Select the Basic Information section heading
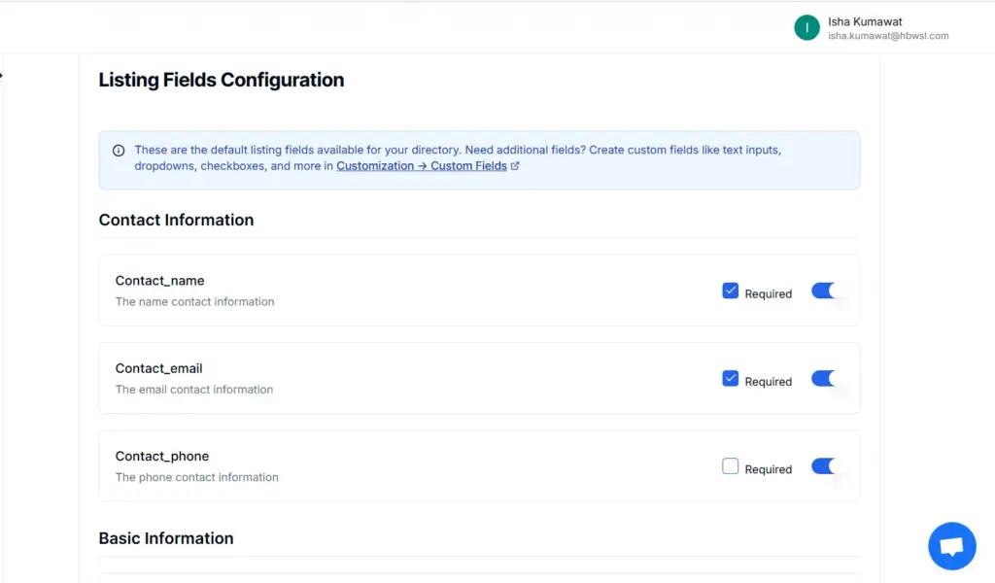This screenshot has height=583, width=995. coord(166,538)
